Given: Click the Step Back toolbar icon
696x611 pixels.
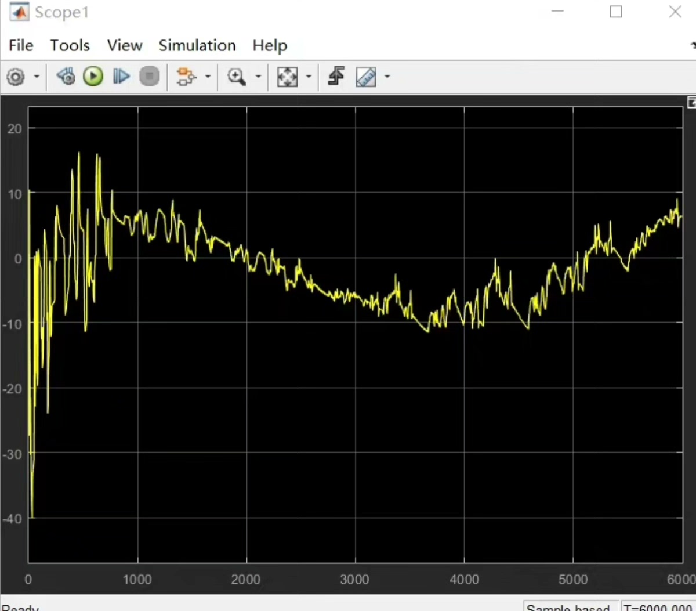Looking at the screenshot, I should [x=66, y=77].
